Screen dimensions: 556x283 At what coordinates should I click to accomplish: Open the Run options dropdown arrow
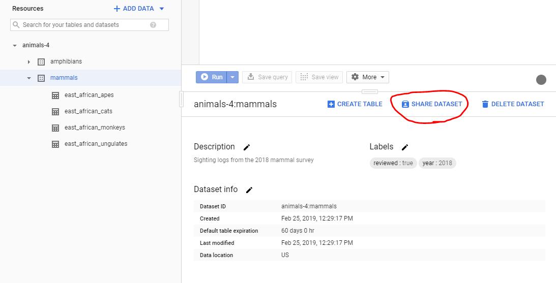[232, 77]
